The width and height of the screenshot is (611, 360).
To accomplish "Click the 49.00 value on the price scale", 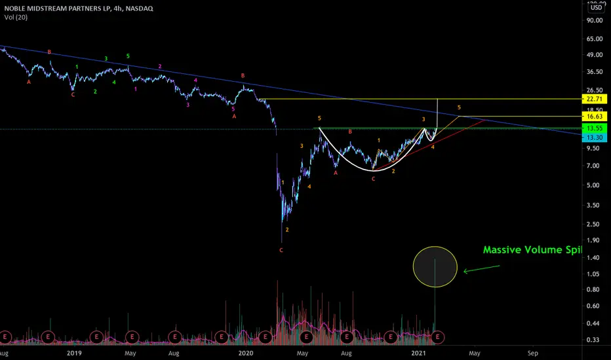I will coord(595,55).
